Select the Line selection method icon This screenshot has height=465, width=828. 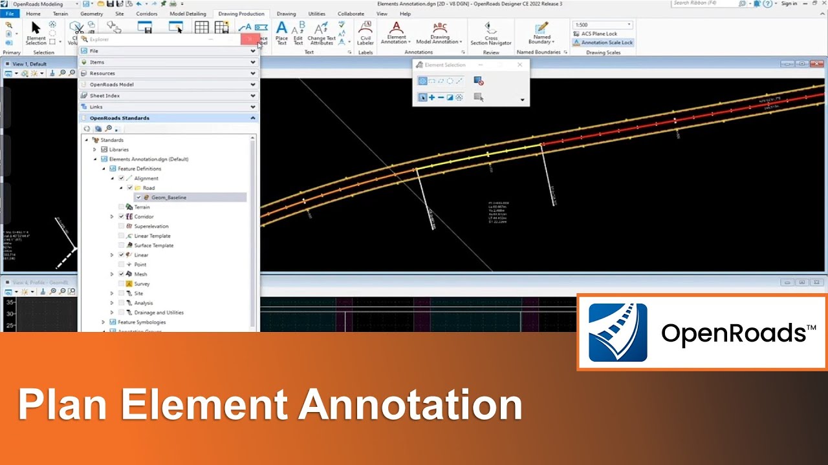click(459, 81)
